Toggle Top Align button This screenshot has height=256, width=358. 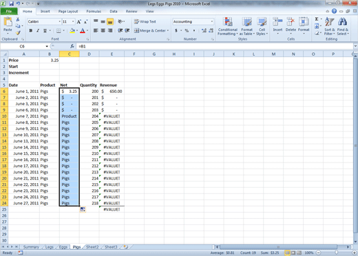[96, 21]
